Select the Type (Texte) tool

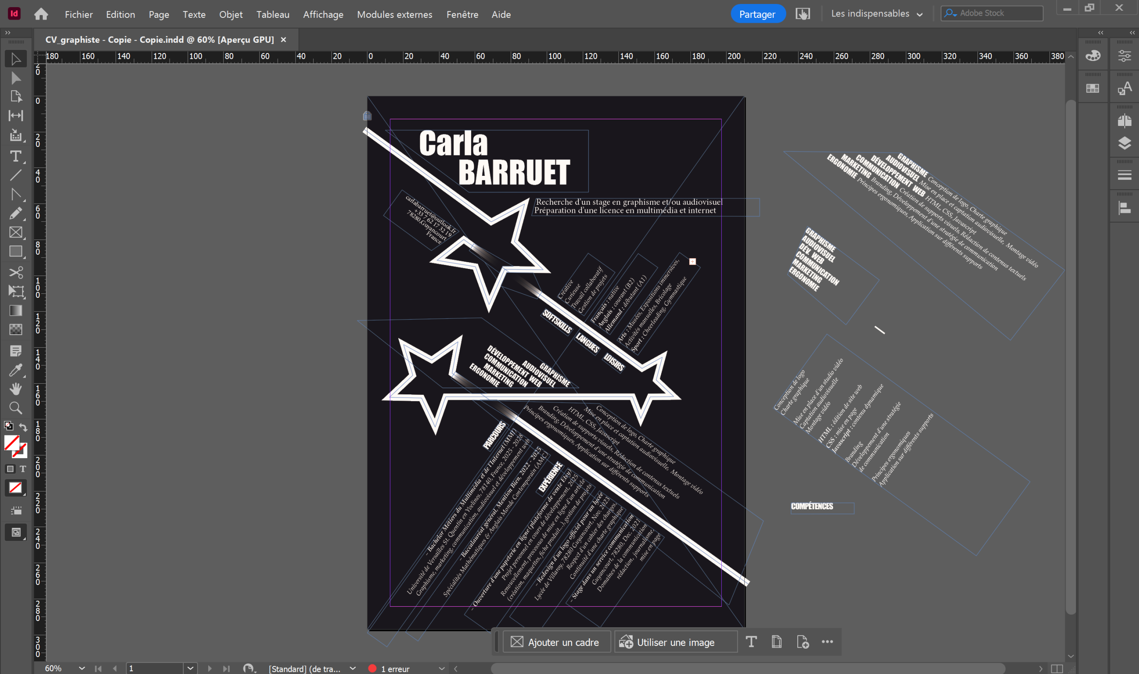point(16,156)
